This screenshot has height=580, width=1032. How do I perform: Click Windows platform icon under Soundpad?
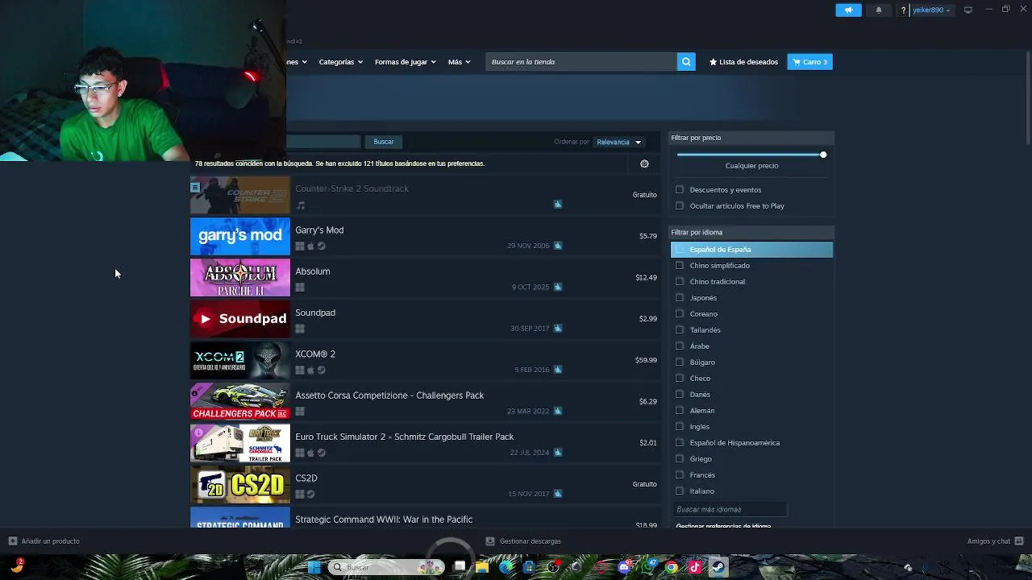click(x=300, y=329)
